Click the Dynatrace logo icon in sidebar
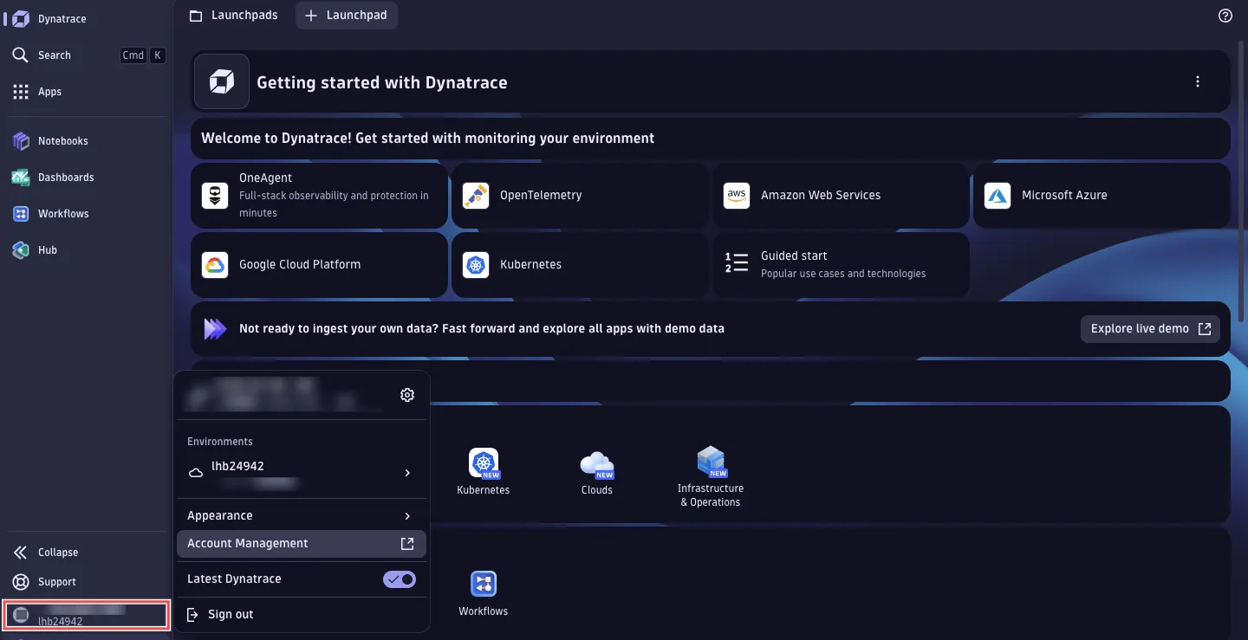The width and height of the screenshot is (1248, 640). tap(21, 19)
